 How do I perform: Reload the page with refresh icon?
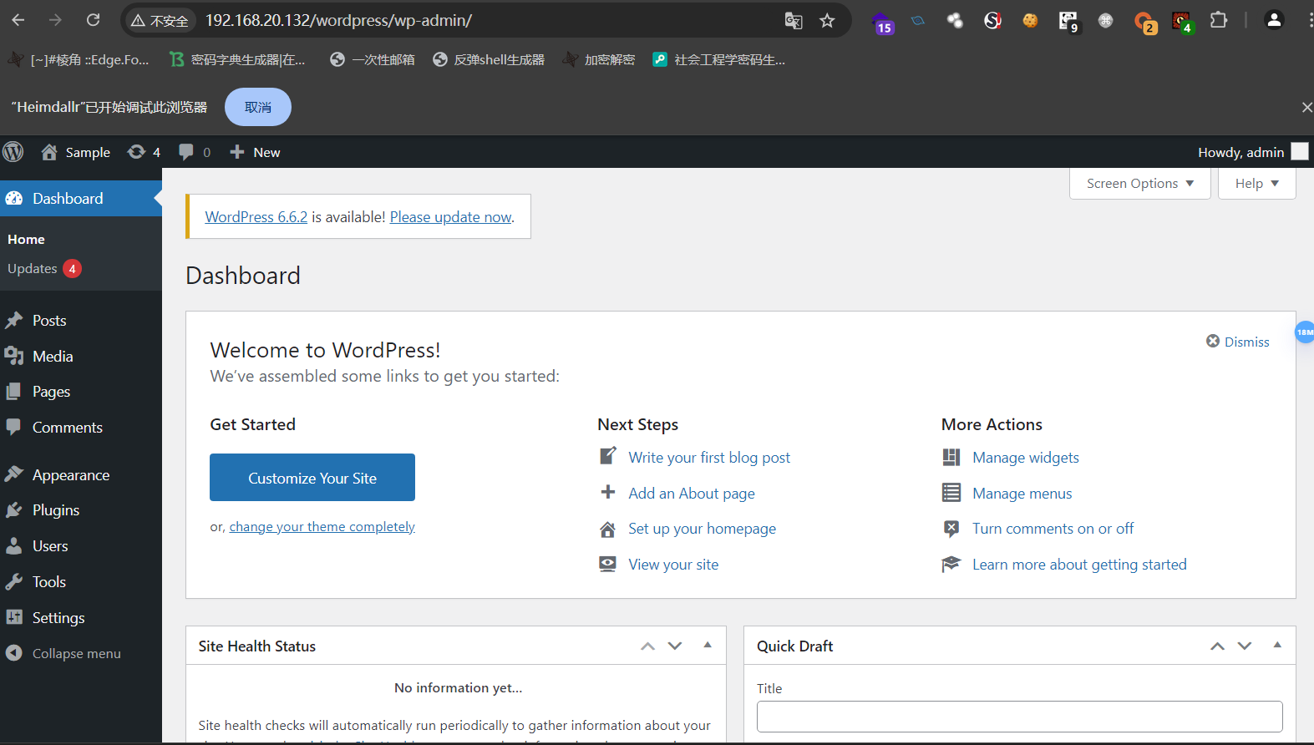(94, 20)
